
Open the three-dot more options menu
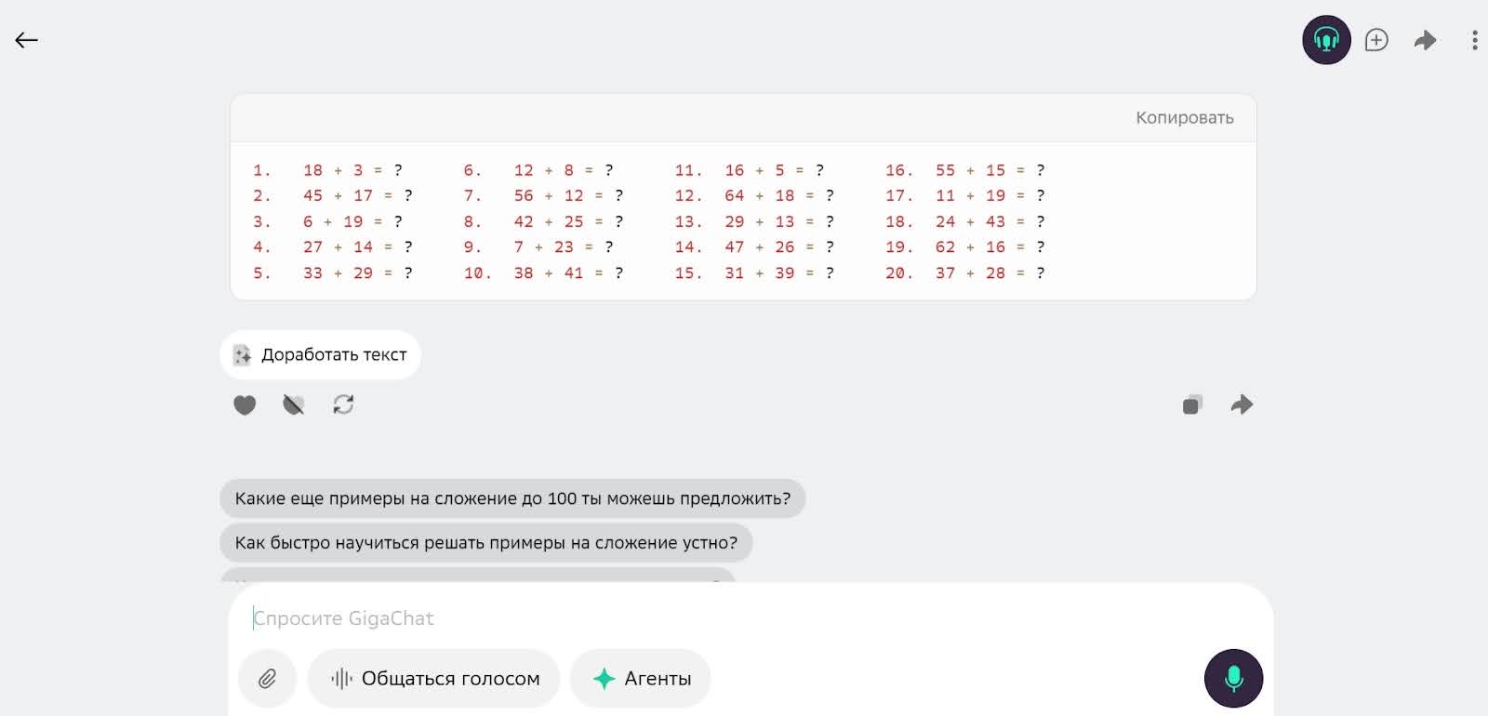coord(1474,40)
